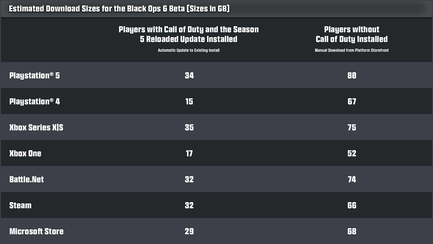
Task: Click the Playstation 5 row label
Action: click(35, 76)
